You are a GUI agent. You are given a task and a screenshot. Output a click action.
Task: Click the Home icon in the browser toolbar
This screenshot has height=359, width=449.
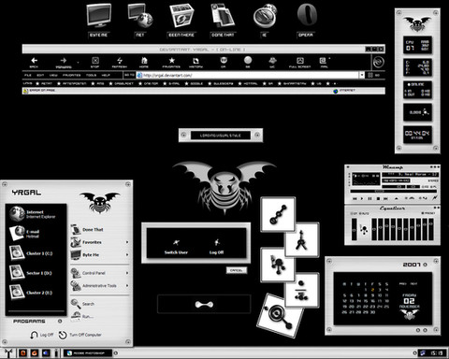(144, 61)
